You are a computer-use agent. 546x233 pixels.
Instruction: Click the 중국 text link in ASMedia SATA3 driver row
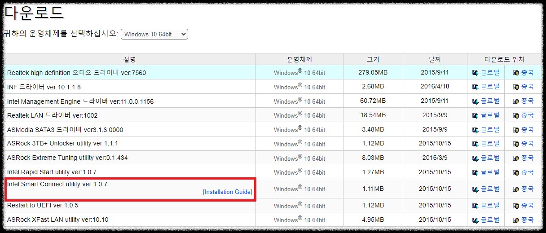527,129
